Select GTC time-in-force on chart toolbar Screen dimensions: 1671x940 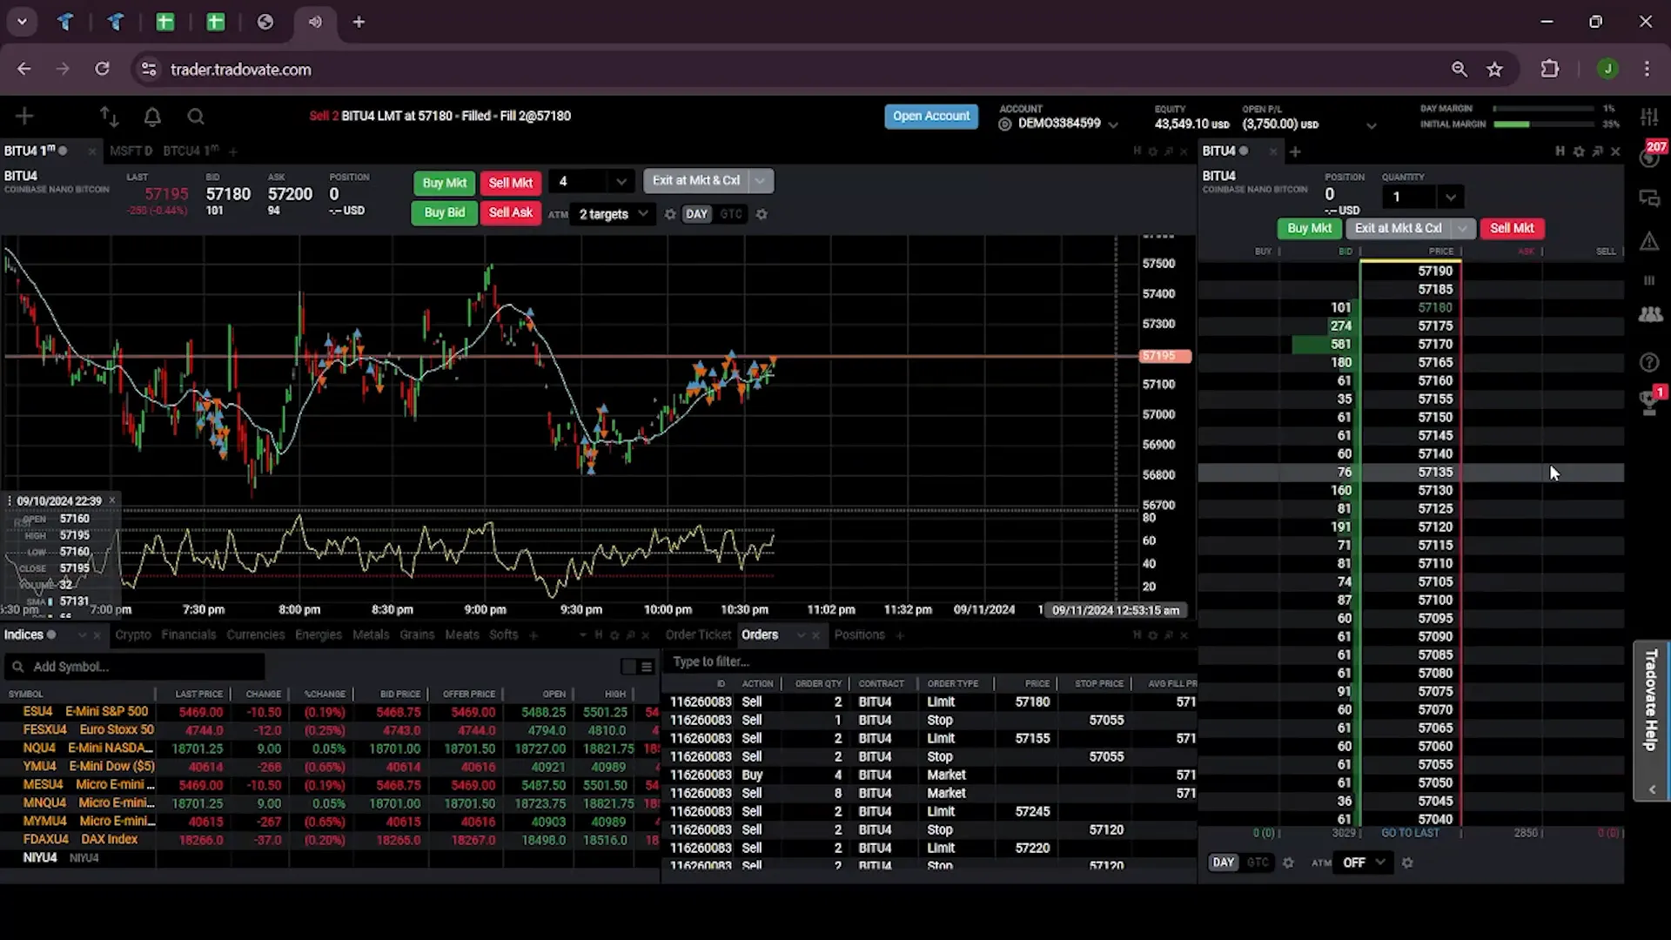[x=731, y=214]
